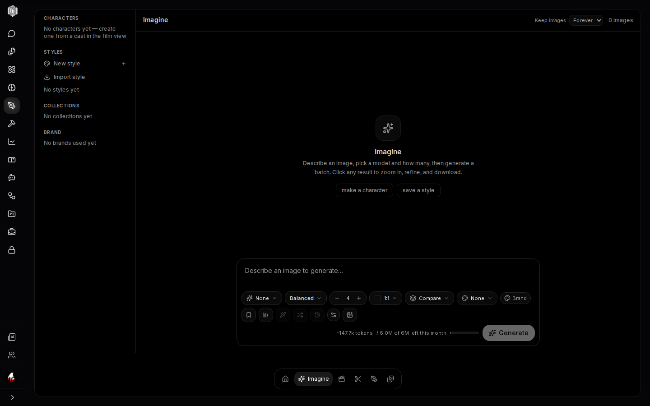Screen dimensions: 650x406
Task: Select New style in the Styles section
Action: (67, 64)
